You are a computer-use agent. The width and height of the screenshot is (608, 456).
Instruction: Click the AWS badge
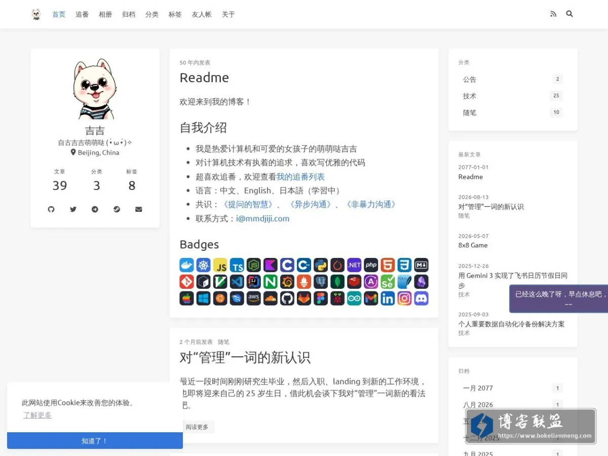[254, 298]
